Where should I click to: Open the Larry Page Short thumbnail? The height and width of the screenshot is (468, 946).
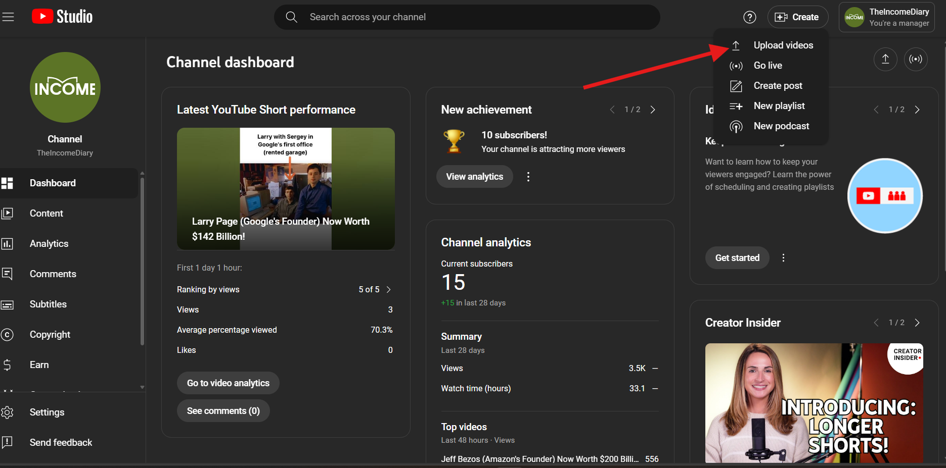tap(286, 189)
